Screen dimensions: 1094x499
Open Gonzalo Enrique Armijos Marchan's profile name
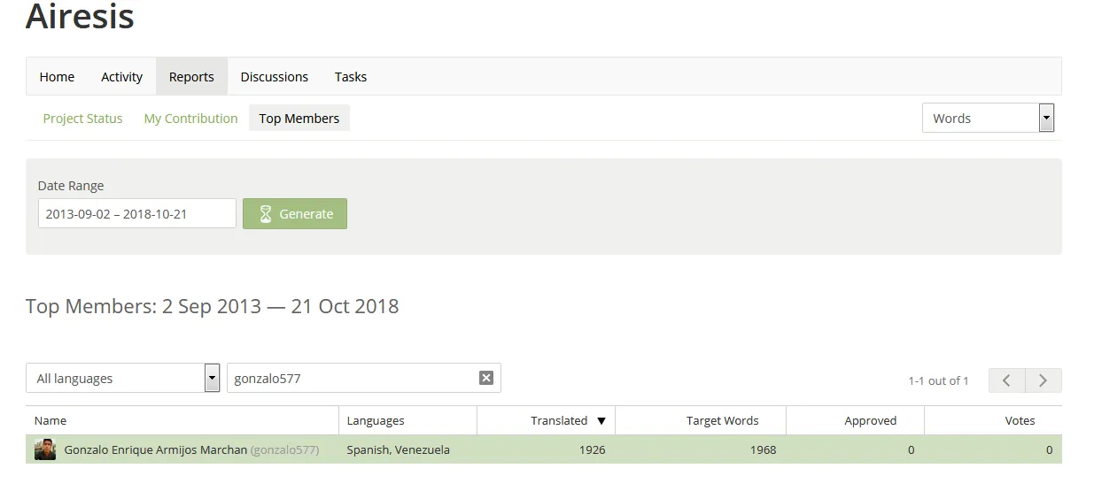(156, 449)
